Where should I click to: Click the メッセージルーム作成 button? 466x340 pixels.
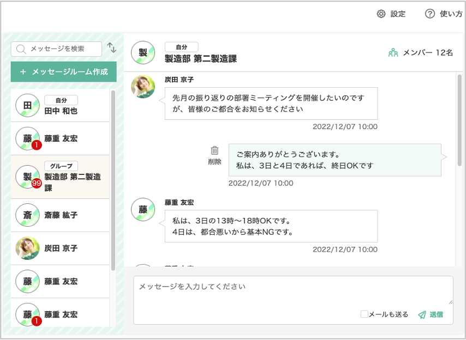[63, 72]
